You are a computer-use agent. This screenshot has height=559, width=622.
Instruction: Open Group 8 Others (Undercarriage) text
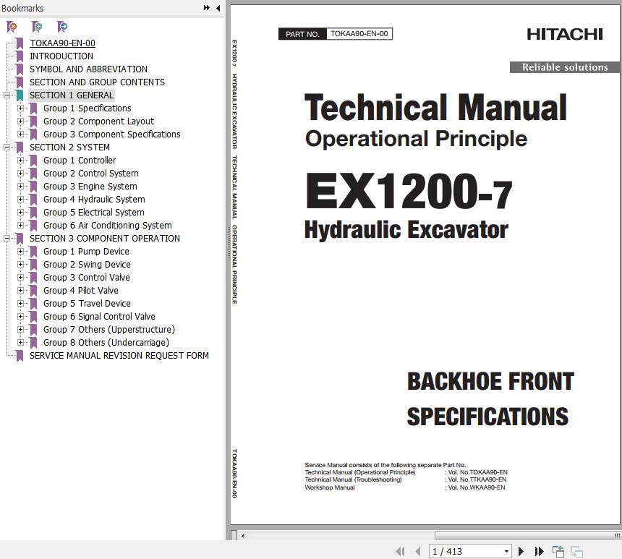106,342
